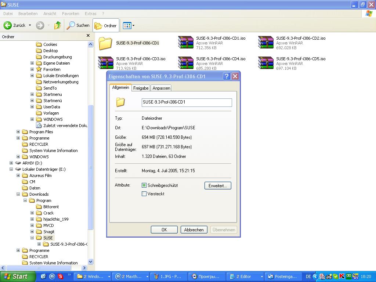Open the Favoriten menu

[x=70, y=14]
